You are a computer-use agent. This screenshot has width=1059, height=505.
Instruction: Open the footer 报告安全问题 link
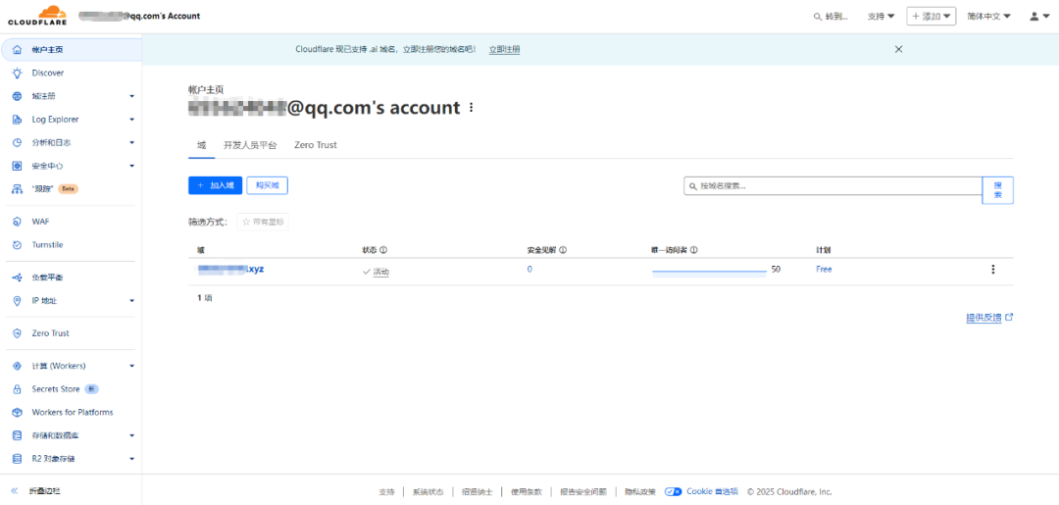click(583, 492)
